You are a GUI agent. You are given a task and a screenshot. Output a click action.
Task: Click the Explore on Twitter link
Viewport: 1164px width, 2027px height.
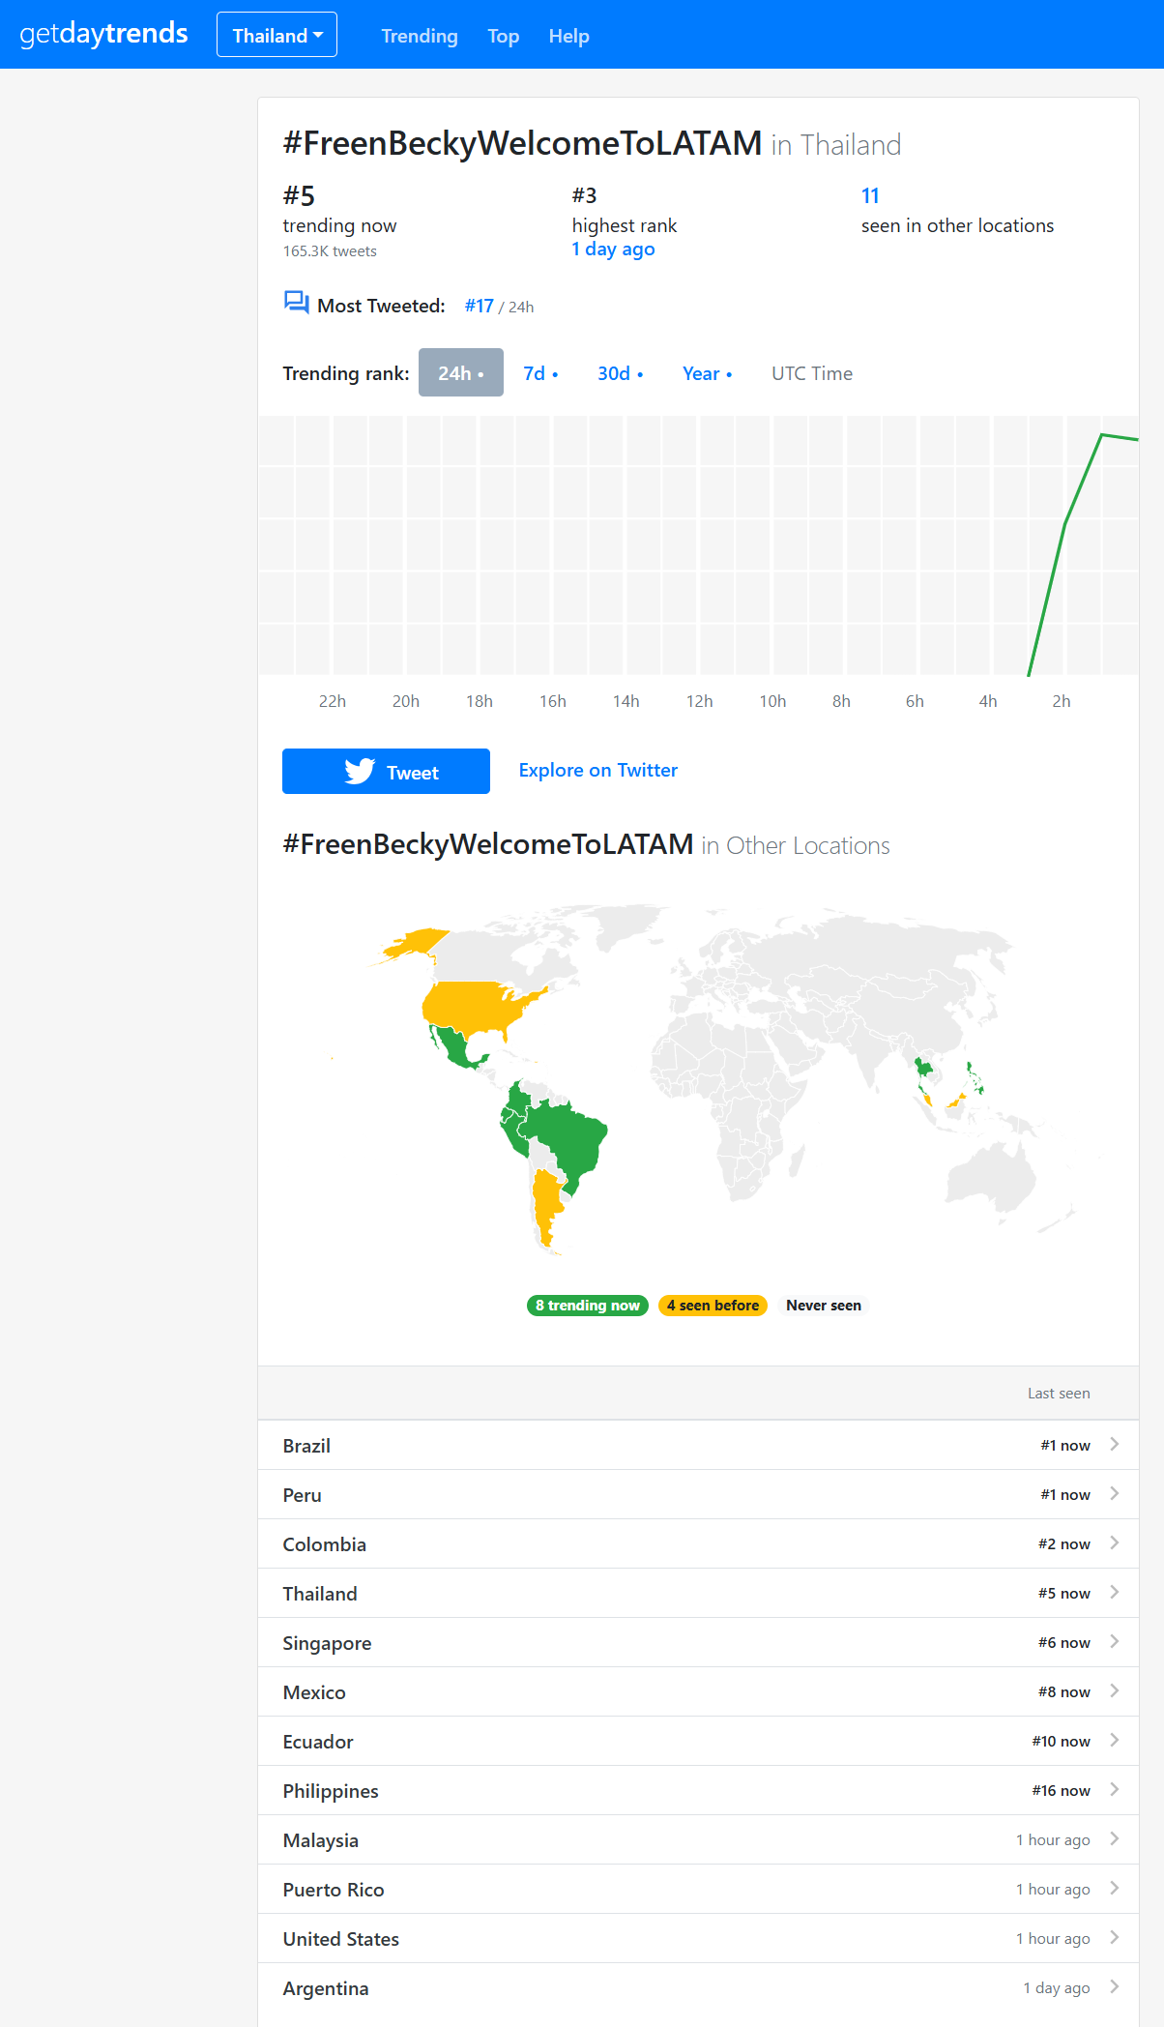point(598,770)
